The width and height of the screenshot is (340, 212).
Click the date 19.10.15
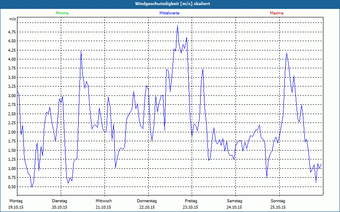click(16, 207)
